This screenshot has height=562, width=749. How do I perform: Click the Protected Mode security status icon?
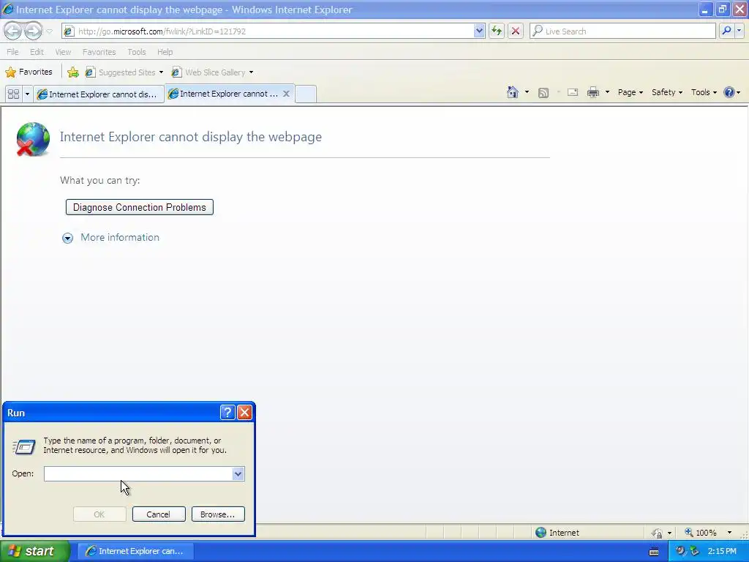(x=658, y=533)
